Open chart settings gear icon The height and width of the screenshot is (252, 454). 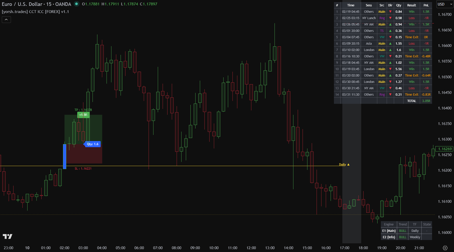point(445,248)
